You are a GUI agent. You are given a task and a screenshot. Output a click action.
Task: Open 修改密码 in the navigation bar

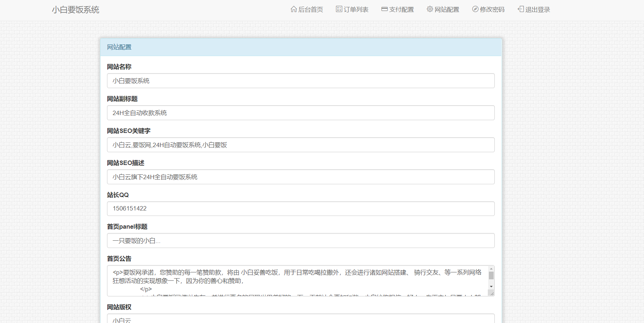click(492, 9)
